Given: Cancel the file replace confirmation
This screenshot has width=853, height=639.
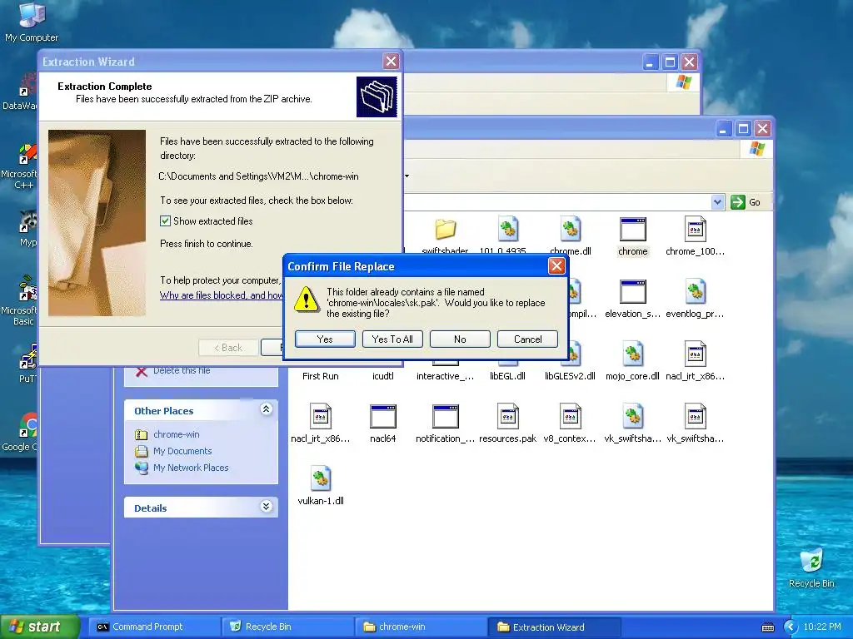Looking at the screenshot, I should [527, 339].
